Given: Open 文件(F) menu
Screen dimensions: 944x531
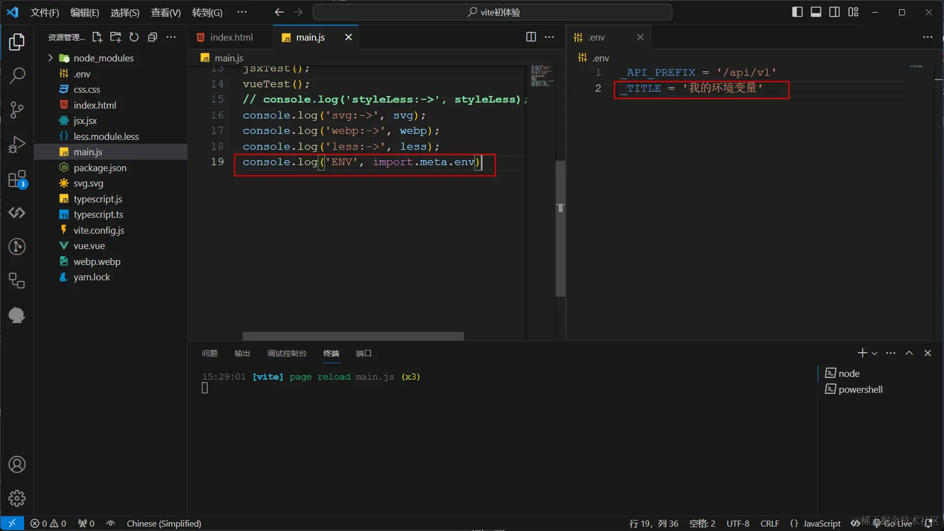Looking at the screenshot, I should click(x=44, y=12).
